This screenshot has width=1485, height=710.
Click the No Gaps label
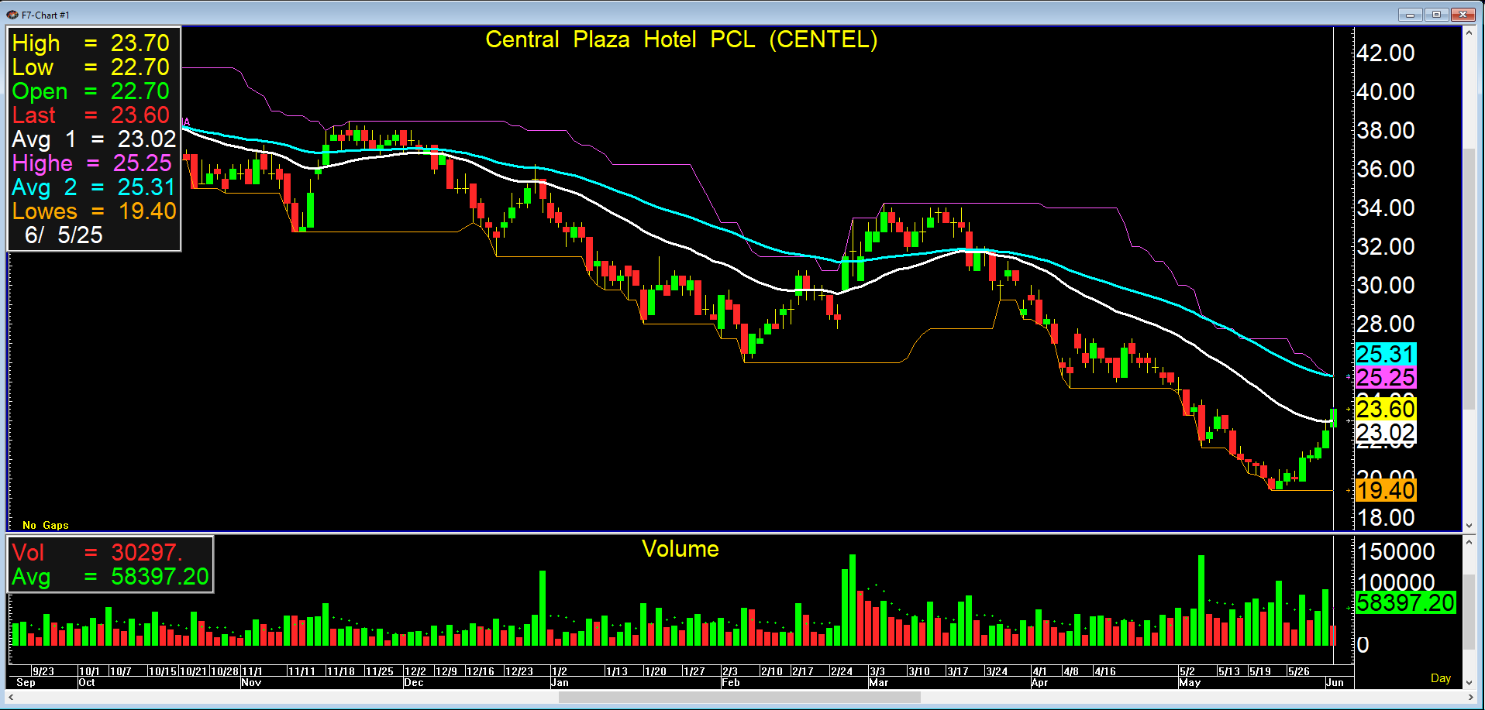(46, 525)
